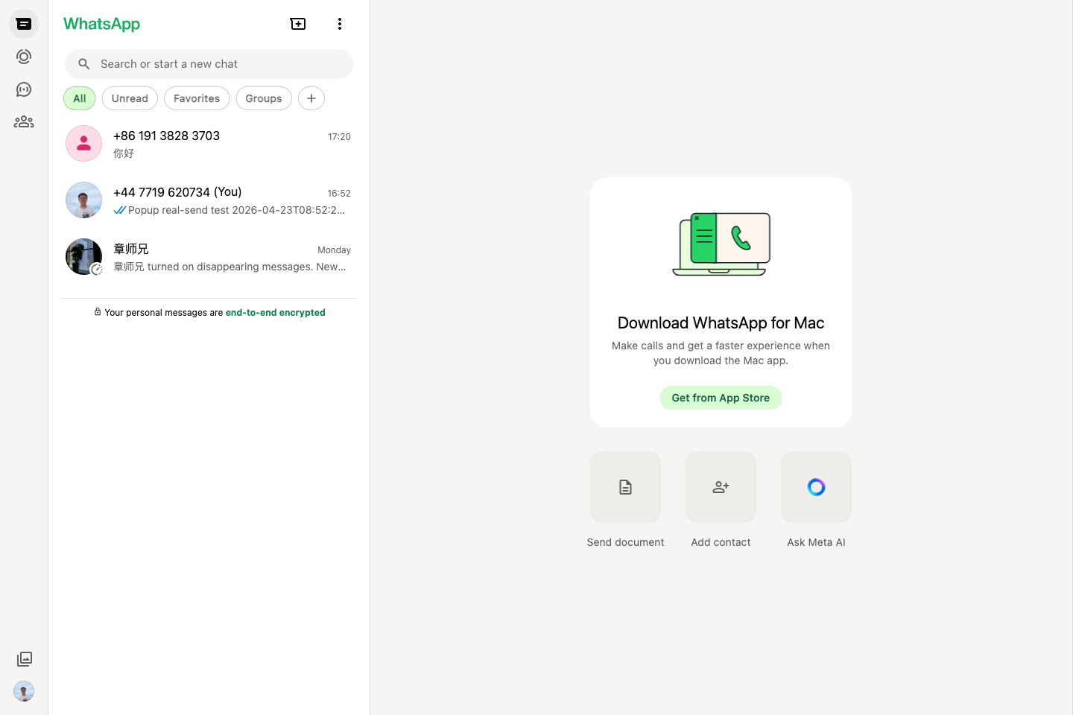Viewport: 1073px width, 715px height.
Task: Click the search chat field
Action: [x=209, y=64]
